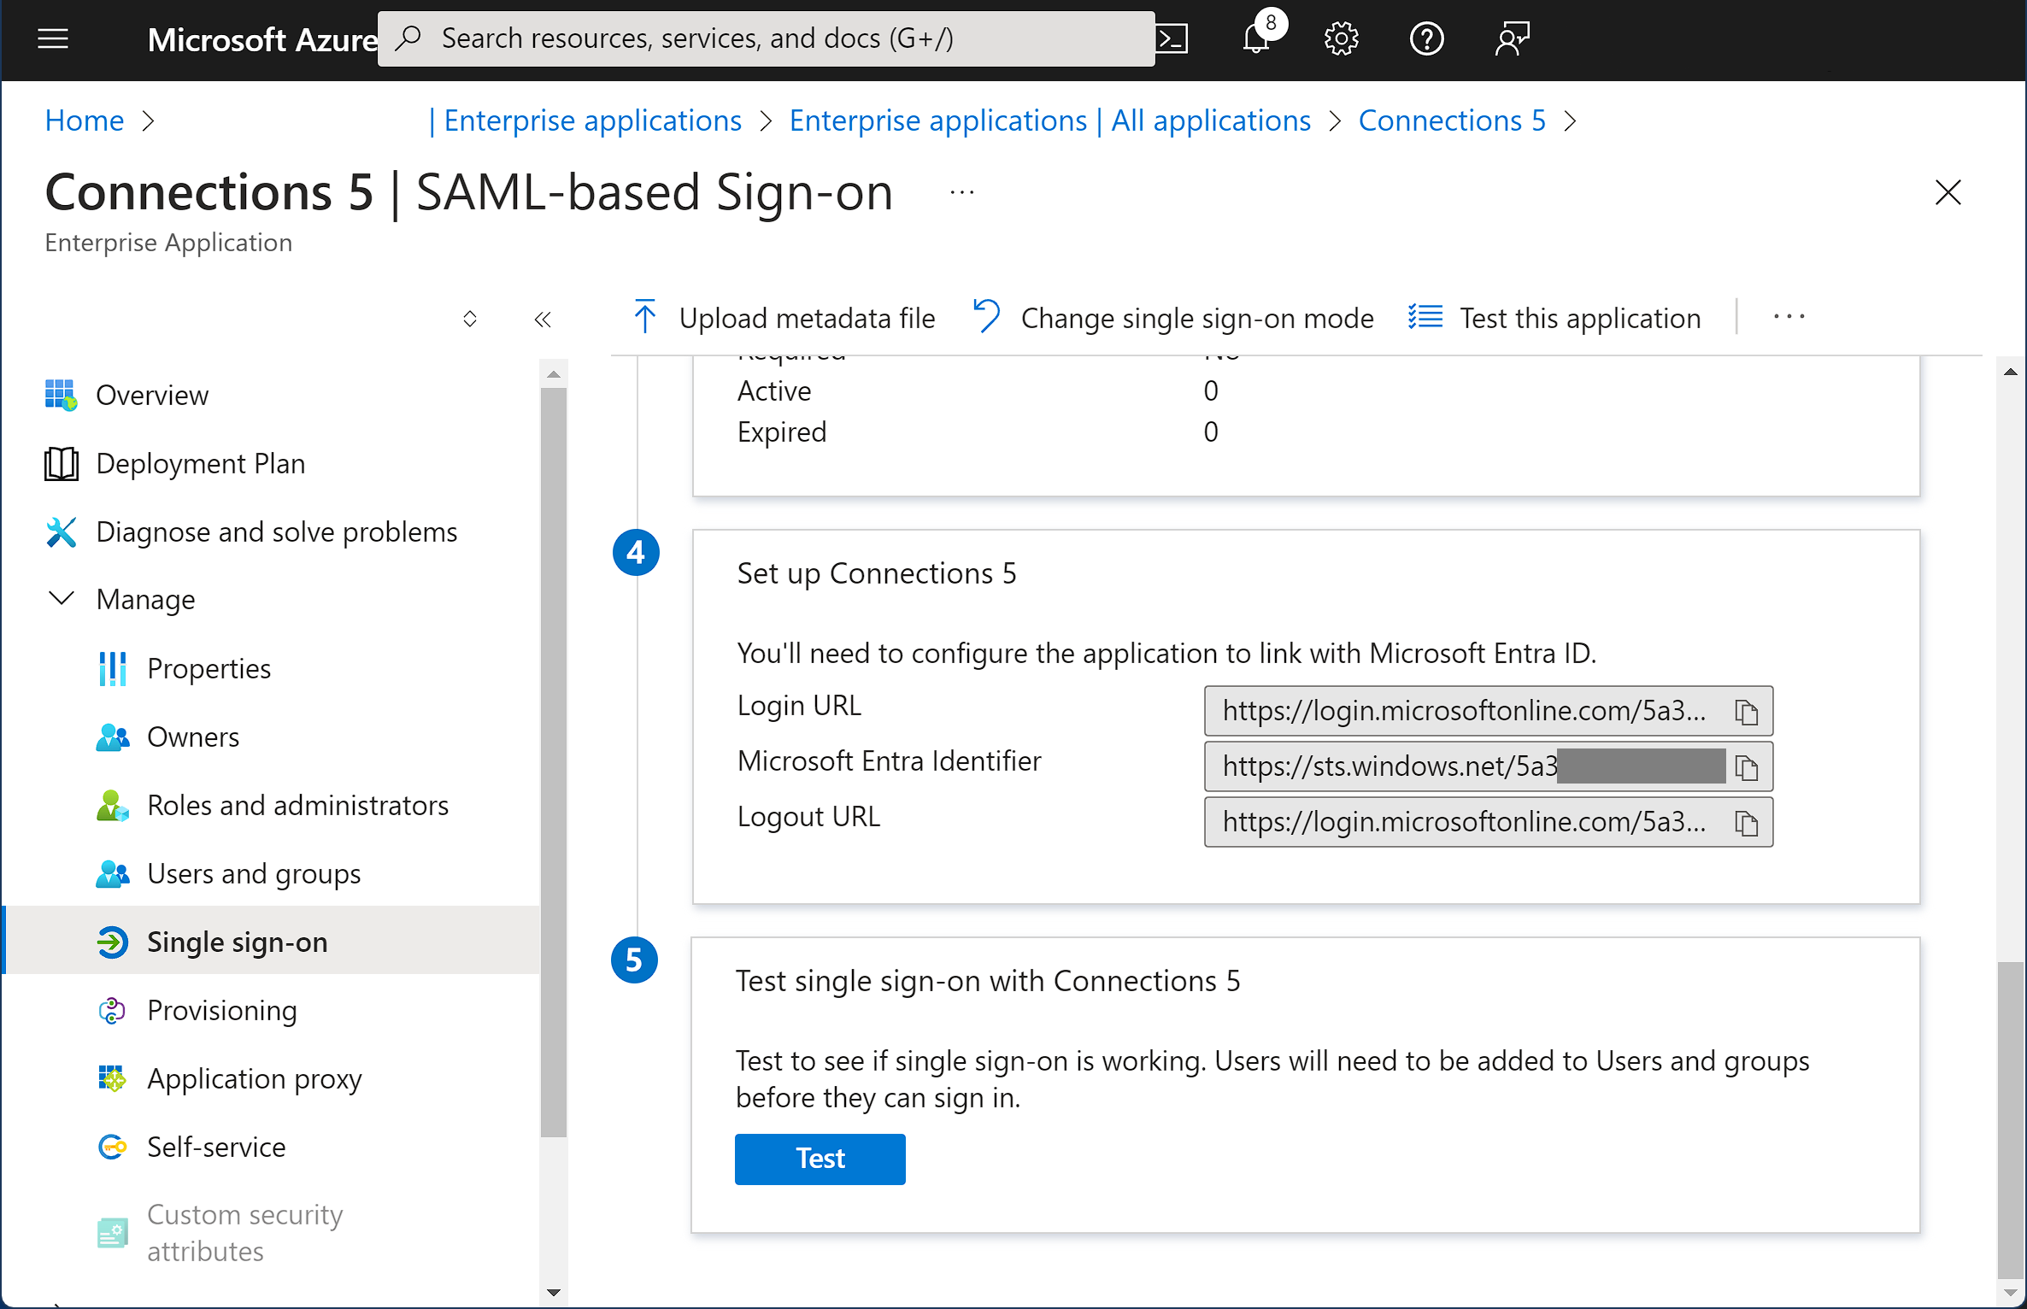The width and height of the screenshot is (2027, 1309).
Task: Open Cloud Shell from top bar
Action: click(1172, 38)
